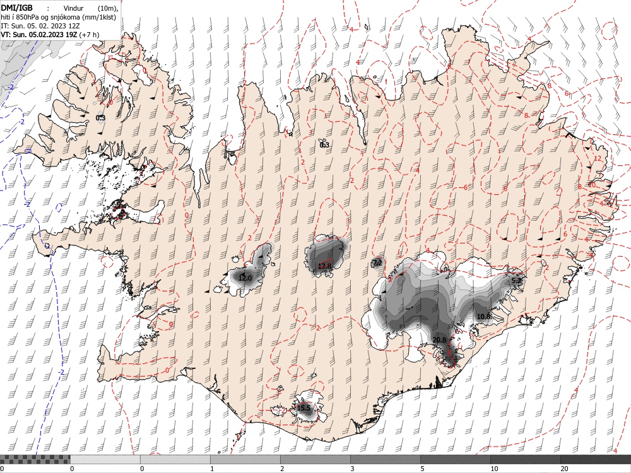Image resolution: width=631 pixels, height=473 pixels.
Task: Click the 'VT: Sun. 05.02.2023 19Z (+7 h)' line
Action: pos(50,35)
